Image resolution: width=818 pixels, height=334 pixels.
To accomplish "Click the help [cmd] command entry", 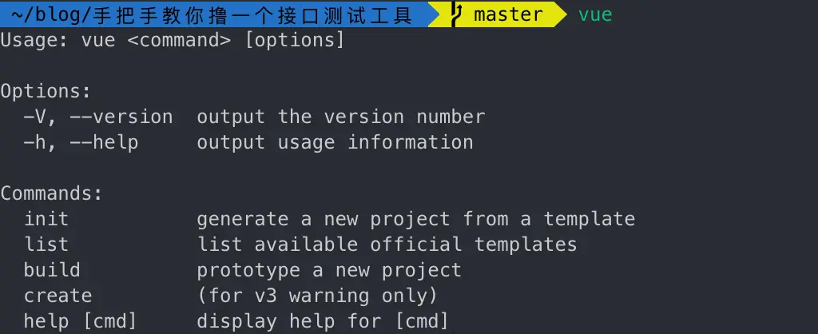I will (x=81, y=321).
